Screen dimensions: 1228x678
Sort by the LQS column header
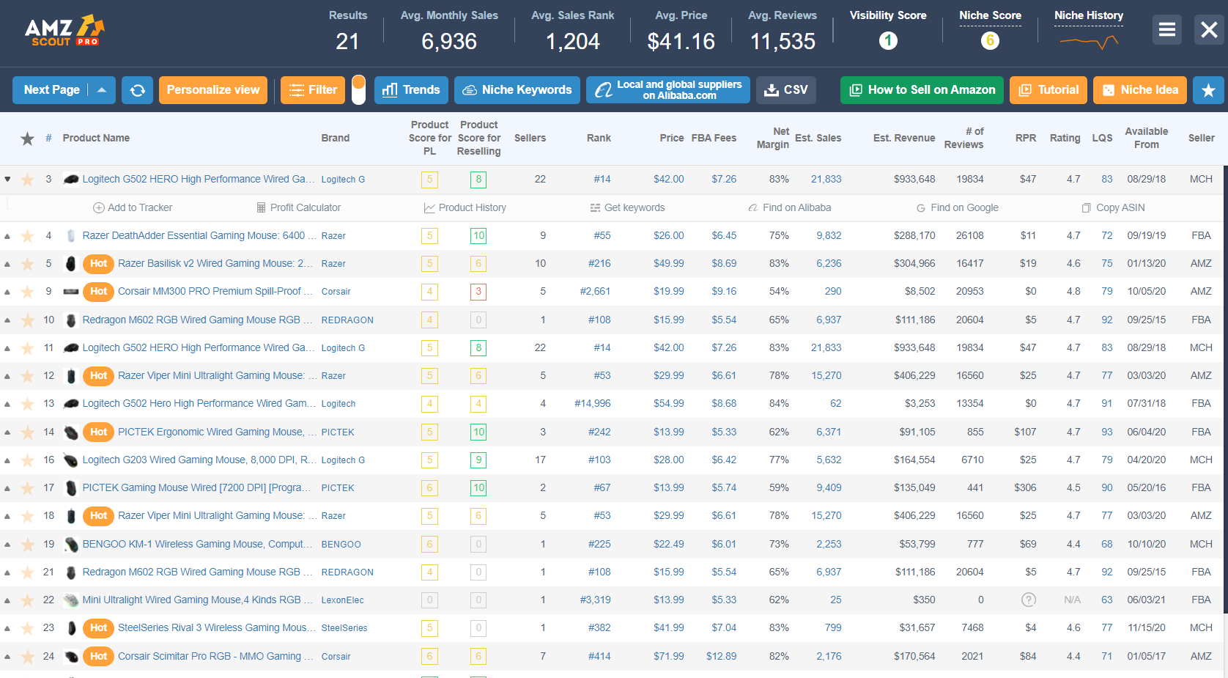1102,139
